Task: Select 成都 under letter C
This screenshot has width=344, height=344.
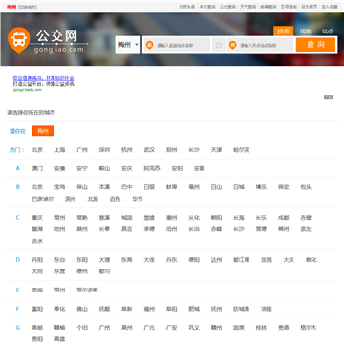Action: click(284, 218)
